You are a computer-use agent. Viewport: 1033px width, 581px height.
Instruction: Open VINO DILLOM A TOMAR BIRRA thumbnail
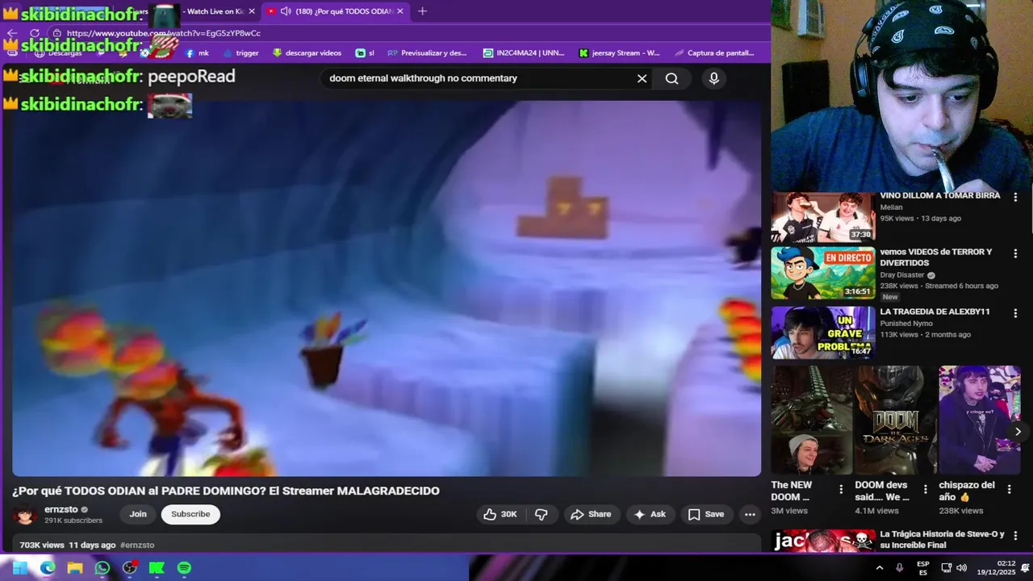pos(822,216)
